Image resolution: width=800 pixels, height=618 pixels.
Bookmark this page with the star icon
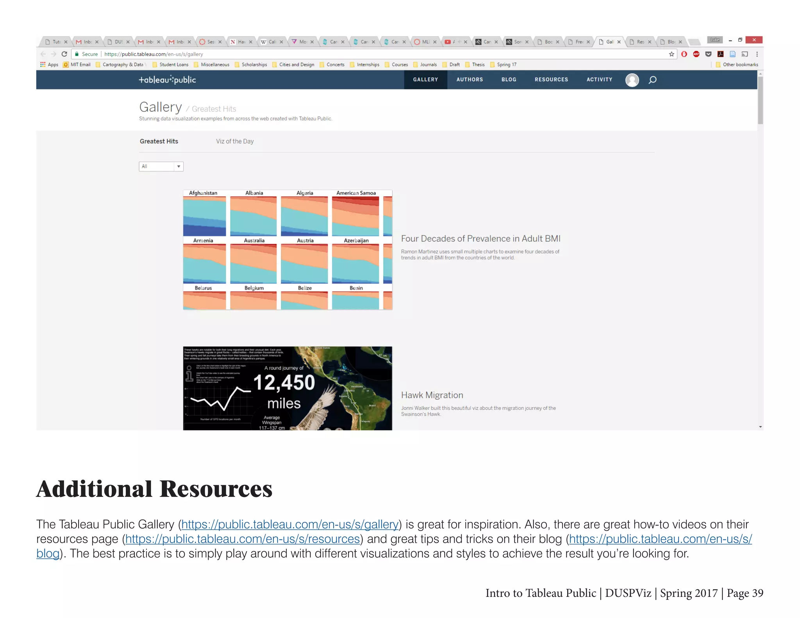(671, 54)
